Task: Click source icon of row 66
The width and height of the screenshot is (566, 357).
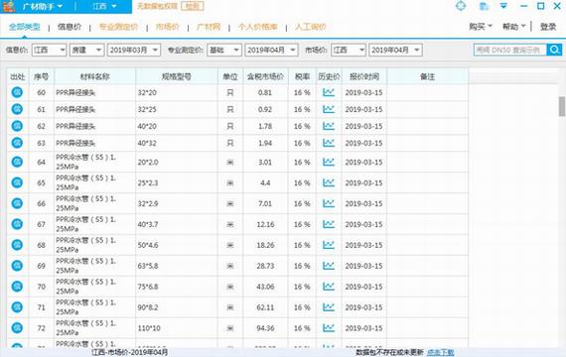Action: tap(17, 203)
